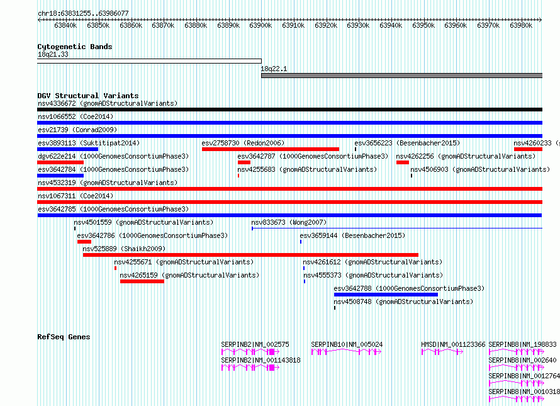Click the esv21739 (Conrad2009) blue bar
This screenshot has width=560, height=406.
289,136
